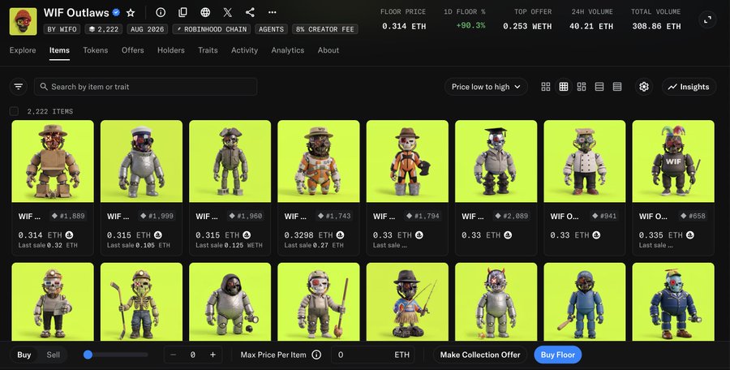Click the 40.21 ETH 24H volume value
This screenshot has width=730, height=370.
click(590, 26)
